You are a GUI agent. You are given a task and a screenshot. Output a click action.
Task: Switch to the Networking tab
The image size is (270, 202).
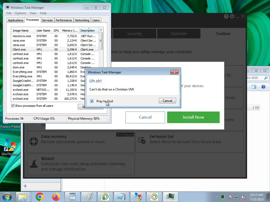click(x=82, y=20)
